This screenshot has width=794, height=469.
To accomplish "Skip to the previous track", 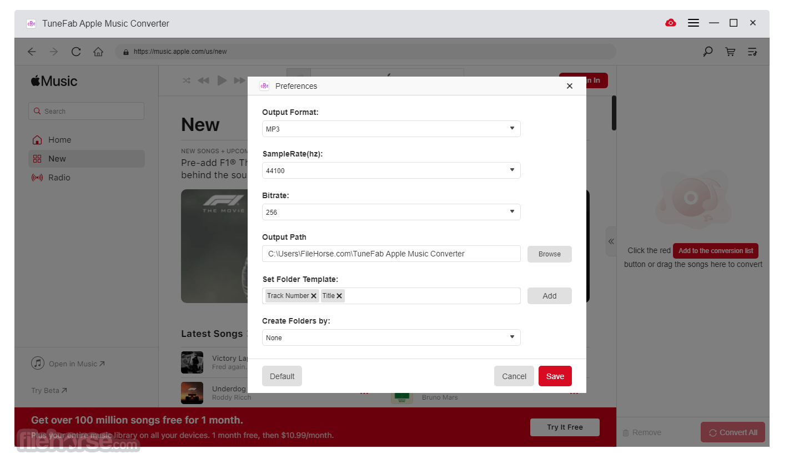I will (x=203, y=80).
